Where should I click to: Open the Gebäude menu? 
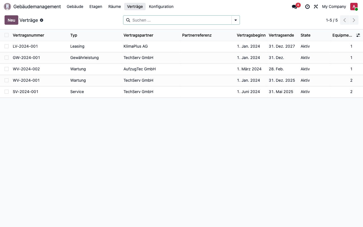click(75, 7)
